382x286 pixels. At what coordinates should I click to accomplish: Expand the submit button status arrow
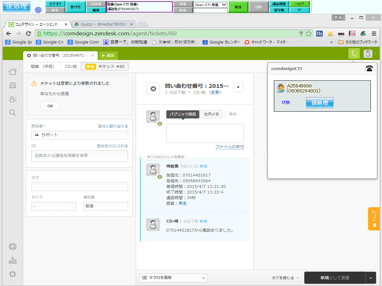click(370, 277)
